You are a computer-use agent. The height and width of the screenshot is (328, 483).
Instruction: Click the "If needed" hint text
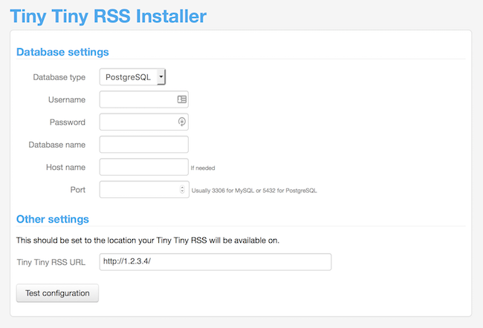[x=203, y=168]
